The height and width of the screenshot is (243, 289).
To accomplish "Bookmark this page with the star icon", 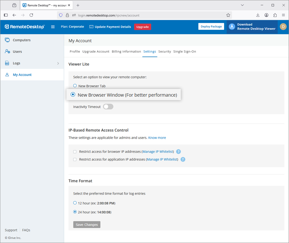I will [x=228, y=15].
